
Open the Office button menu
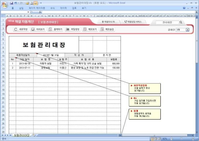[x=5, y=5]
